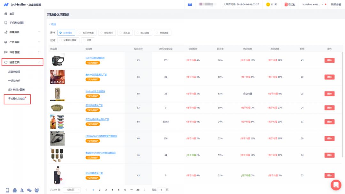Click the 实力商家 badge under AOTDDOR

pyautogui.click(x=93, y=158)
